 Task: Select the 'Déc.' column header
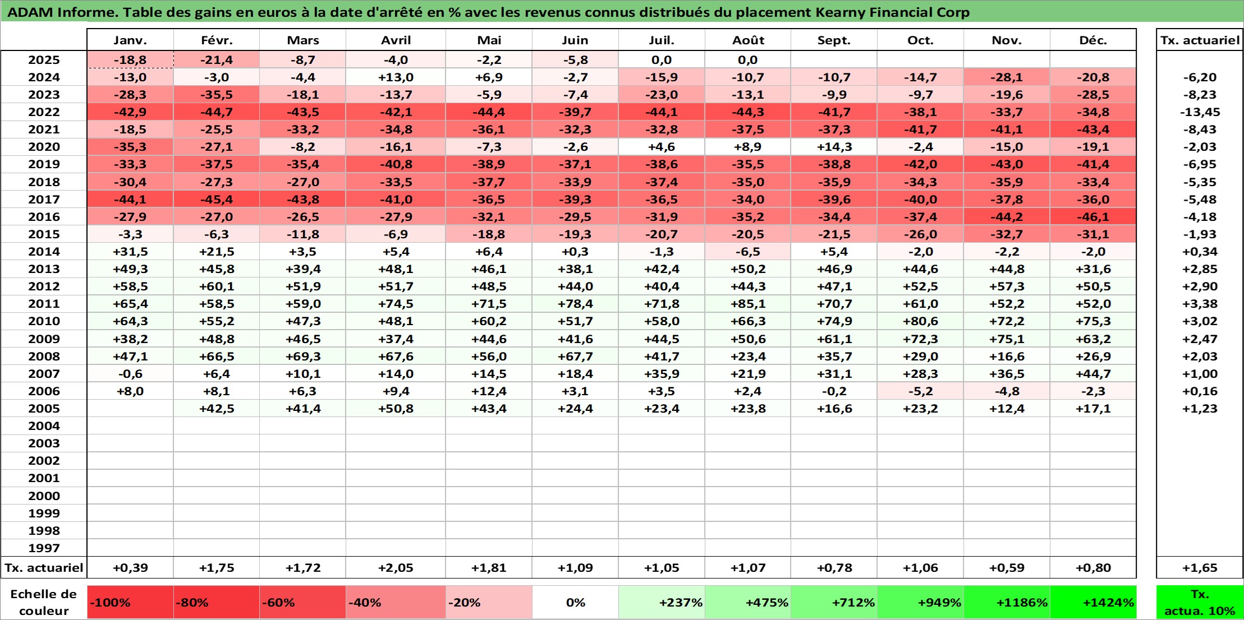1093,40
